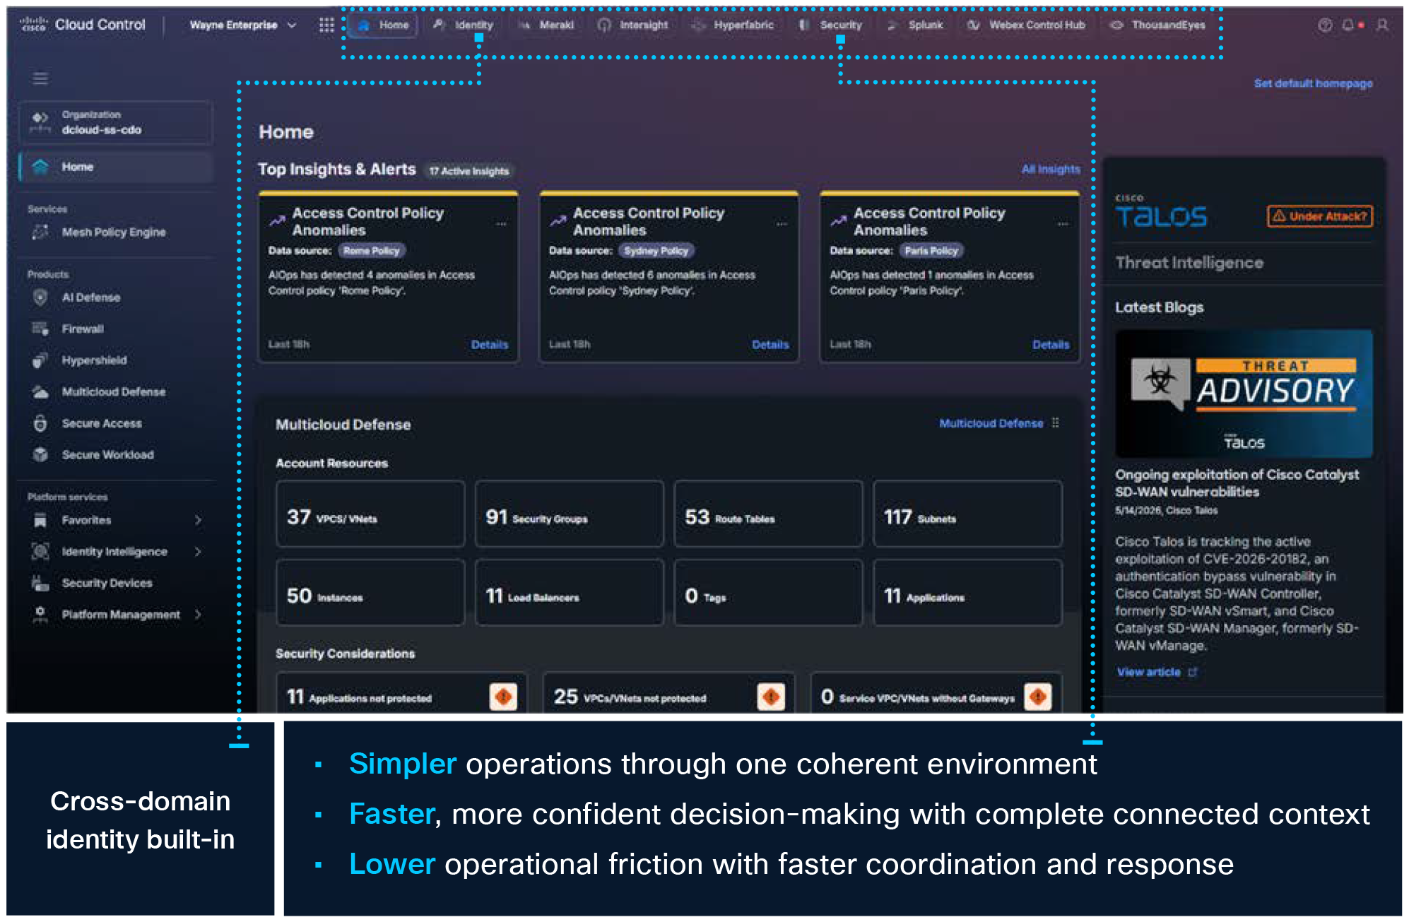Click the Secure Workload cube icon
This screenshot has width=1409, height=922.
(x=40, y=454)
